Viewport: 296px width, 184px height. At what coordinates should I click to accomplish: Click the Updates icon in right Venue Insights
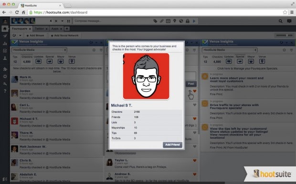coord(229,61)
